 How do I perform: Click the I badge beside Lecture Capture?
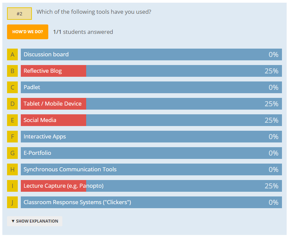pyautogui.click(x=13, y=186)
